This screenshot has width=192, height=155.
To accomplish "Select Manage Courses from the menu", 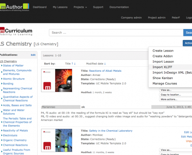I will click(x=165, y=83).
